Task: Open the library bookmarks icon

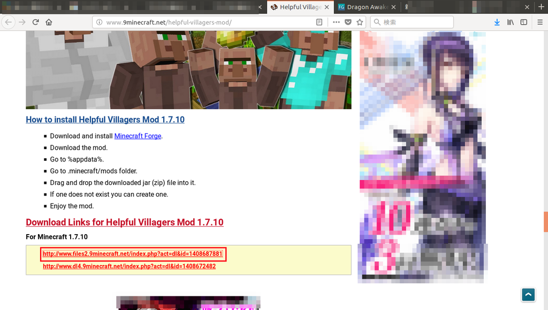Action: tap(511, 22)
